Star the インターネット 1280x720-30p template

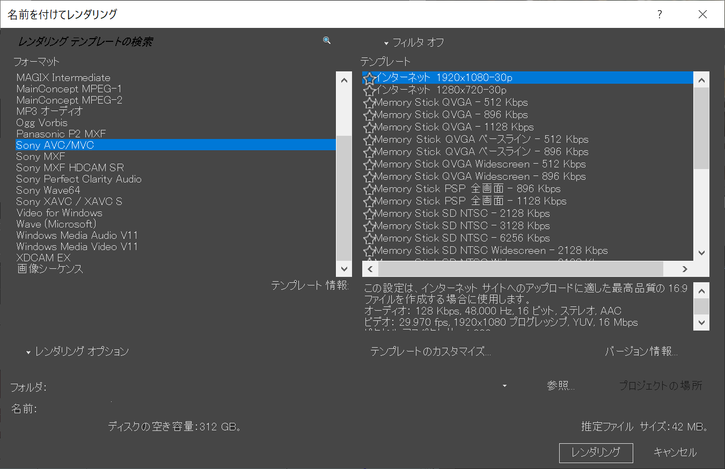369,91
